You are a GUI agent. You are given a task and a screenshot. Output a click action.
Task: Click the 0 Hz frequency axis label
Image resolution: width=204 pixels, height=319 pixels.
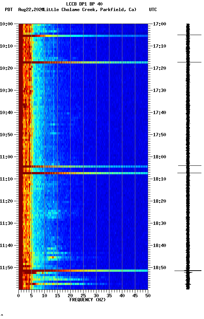[18, 296]
